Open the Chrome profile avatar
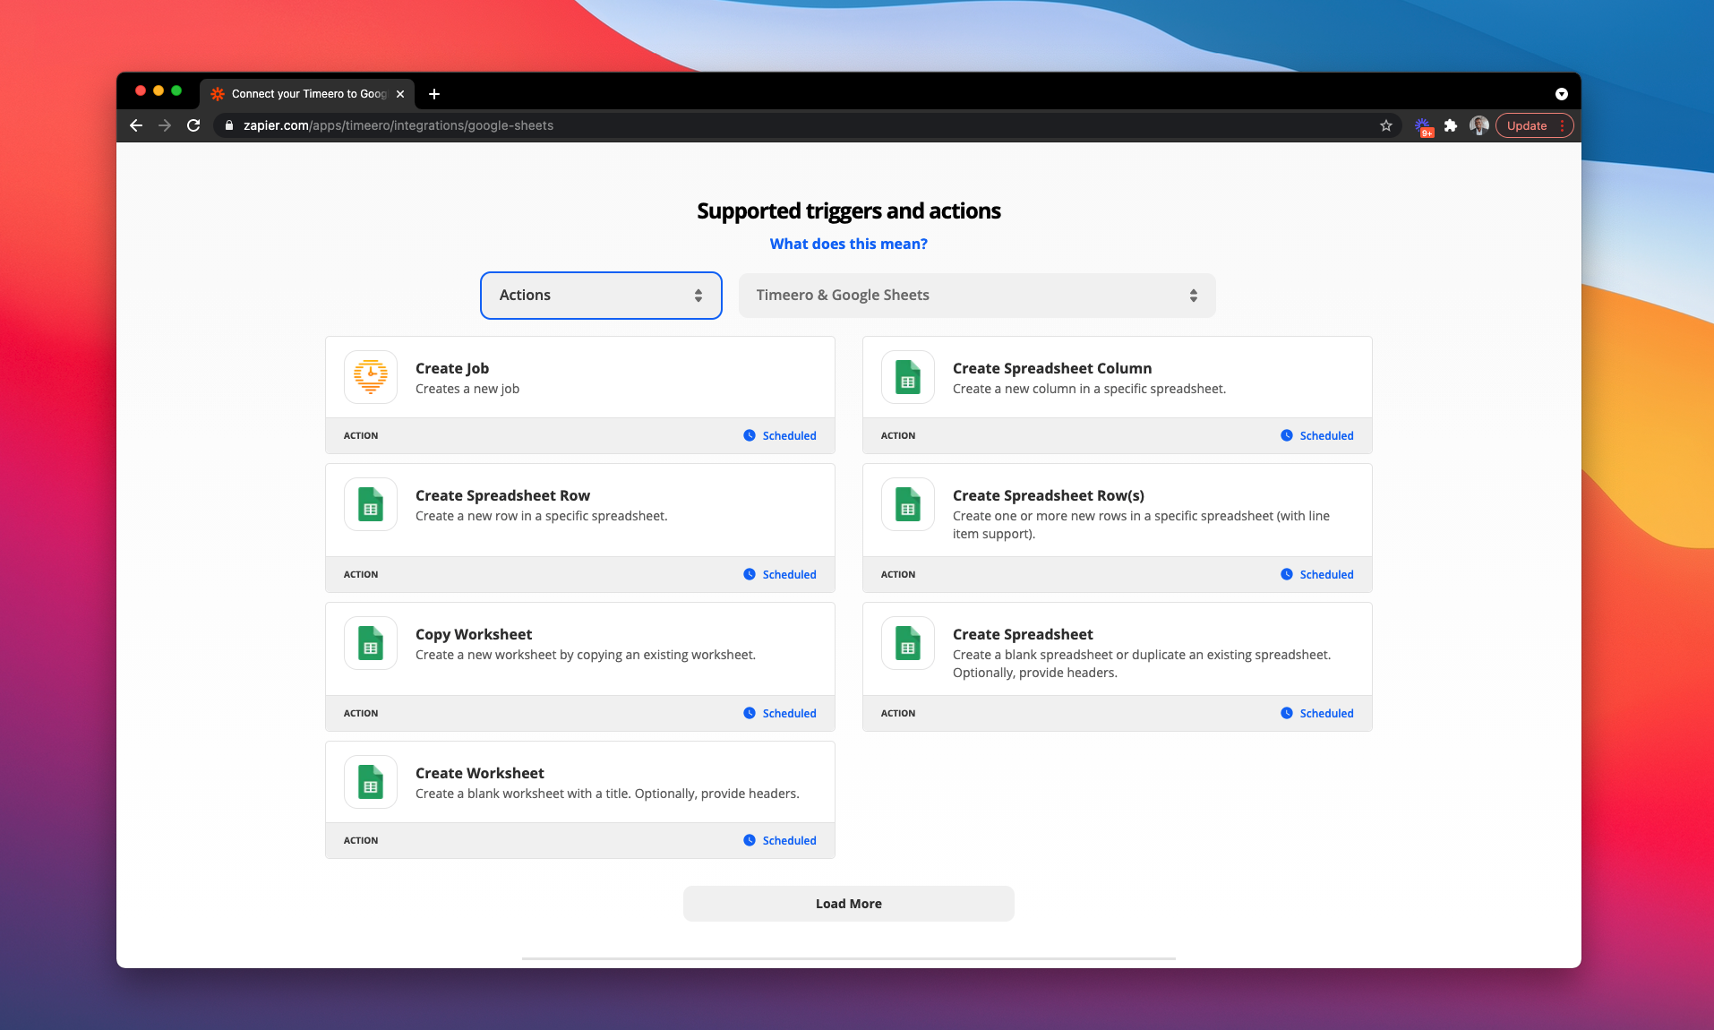This screenshot has height=1030, width=1714. 1479,125
